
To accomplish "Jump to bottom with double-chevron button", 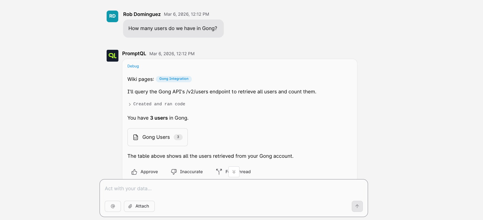I will coord(234,172).
